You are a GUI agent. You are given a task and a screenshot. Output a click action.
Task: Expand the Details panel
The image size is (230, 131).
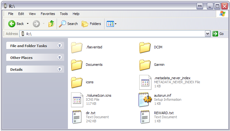pyautogui.click(x=59, y=69)
